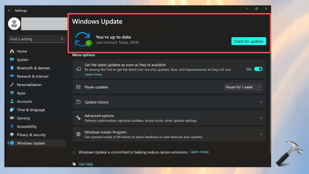309x174 pixels.
Task: Open Home in settings sidebar
Action: pyautogui.click(x=37, y=51)
